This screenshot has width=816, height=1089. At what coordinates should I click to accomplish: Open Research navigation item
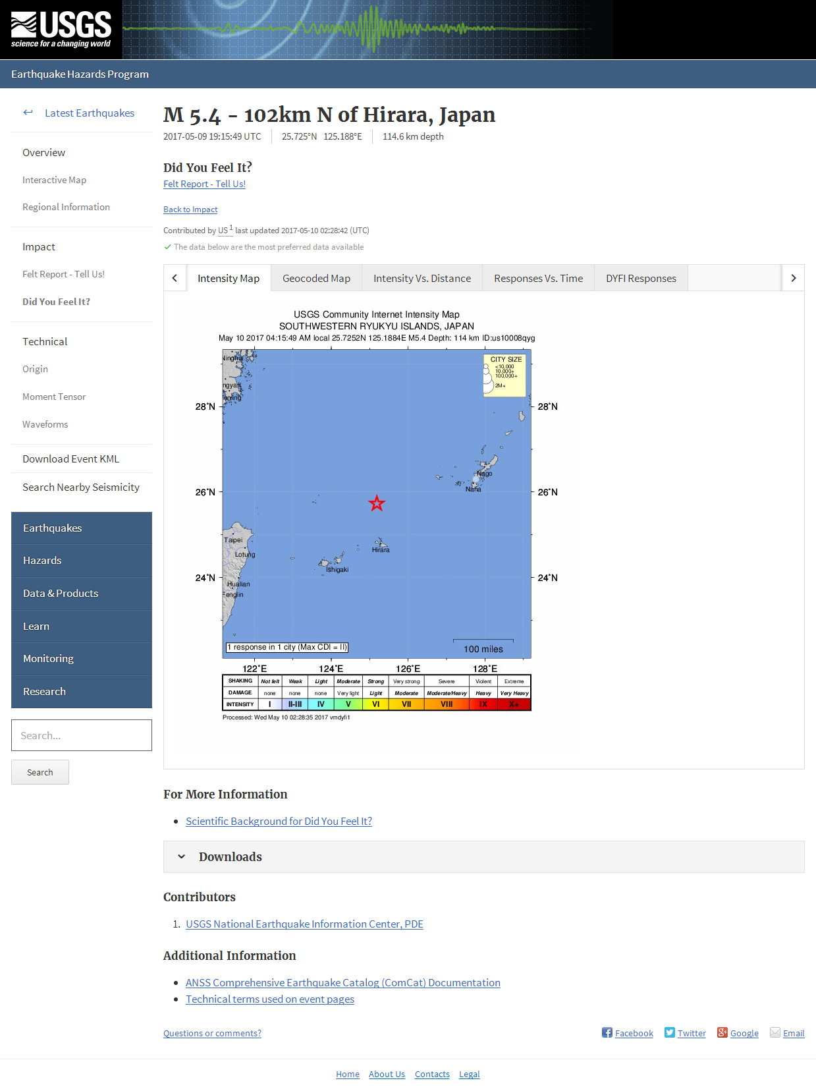click(x=82, y=692)
